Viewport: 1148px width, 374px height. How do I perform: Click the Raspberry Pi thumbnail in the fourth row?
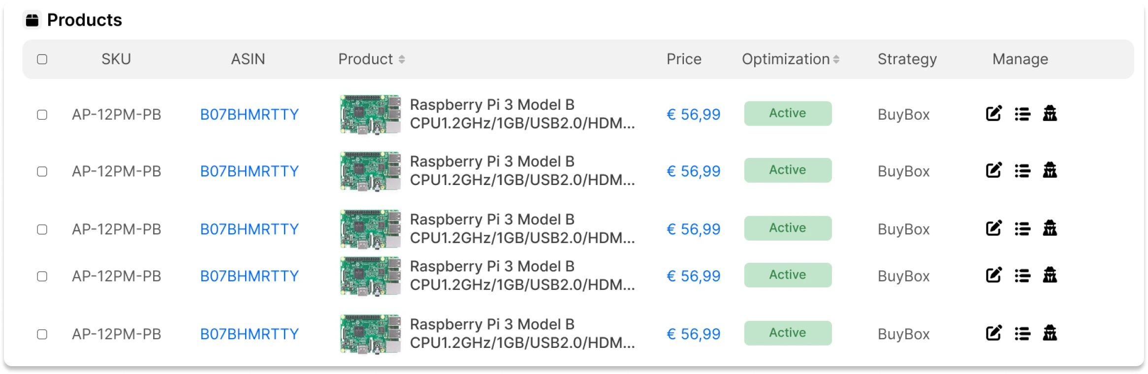pyautogui.click(x=370, y=276)
